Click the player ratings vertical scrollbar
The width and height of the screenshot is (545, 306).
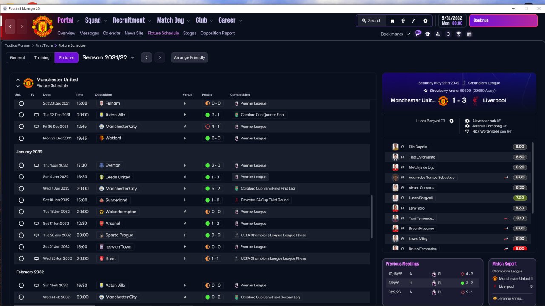[x=533, y=178]
